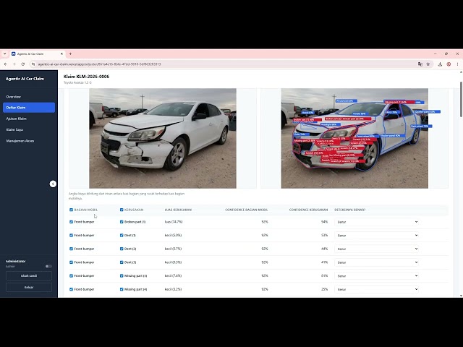Click the 94% damage confidence value
463x347 pixels.
[325, 222]
